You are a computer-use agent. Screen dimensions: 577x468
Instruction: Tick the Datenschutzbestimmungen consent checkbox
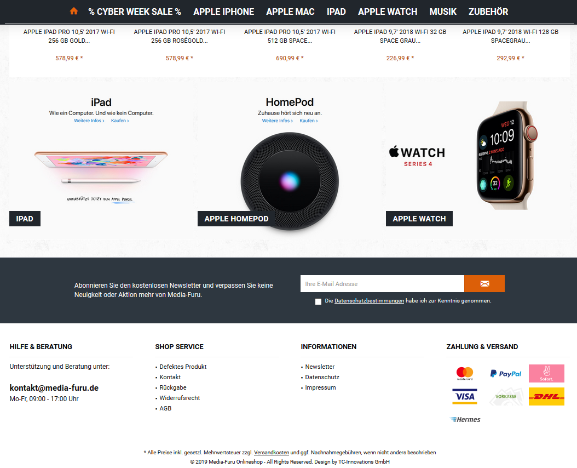coord(318,301)
